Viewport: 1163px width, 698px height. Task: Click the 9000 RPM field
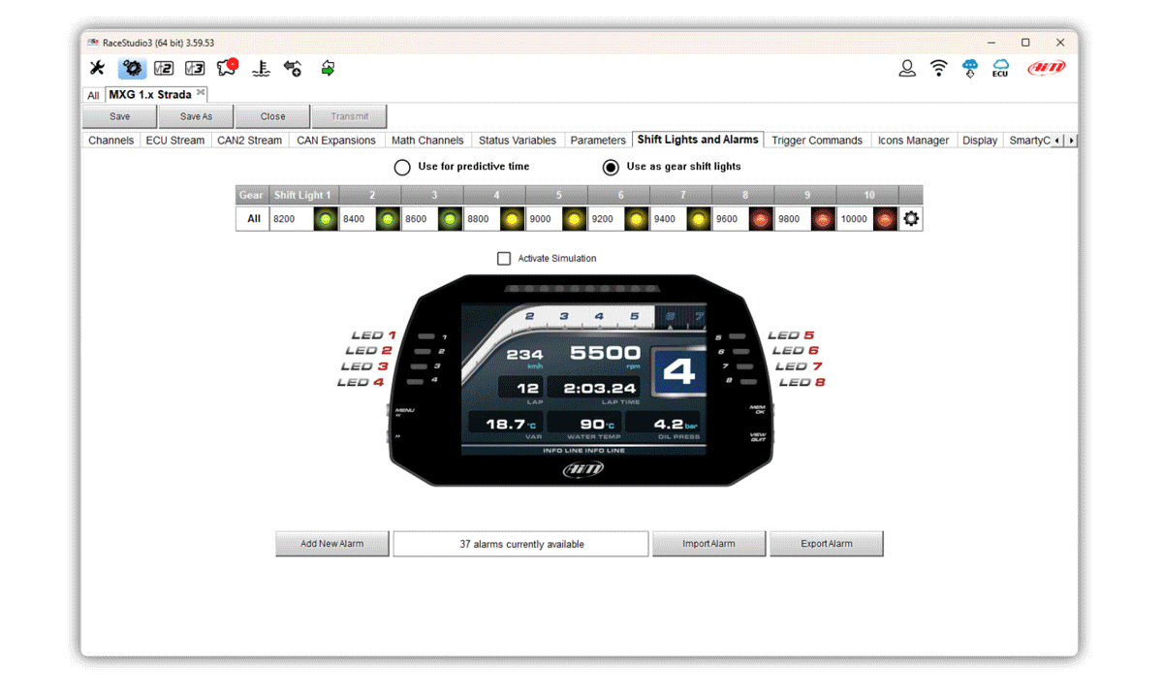point(544,219)
